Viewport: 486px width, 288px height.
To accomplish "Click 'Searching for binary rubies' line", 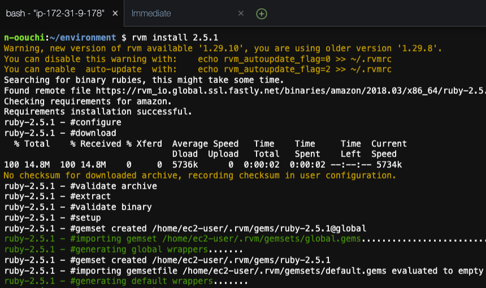I will click(x=144, y=80).
